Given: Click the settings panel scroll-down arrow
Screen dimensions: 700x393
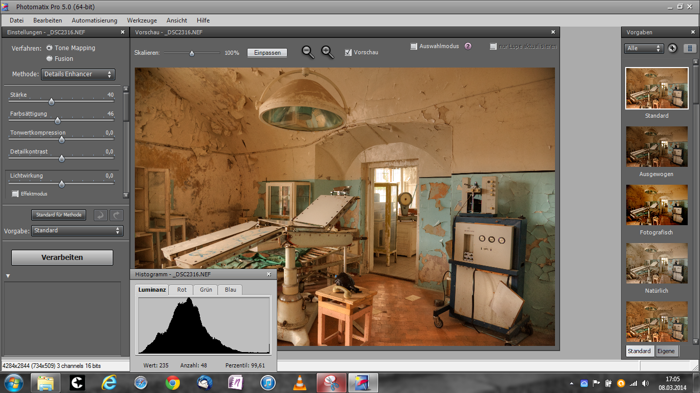Looking at the screenshot, I should (x=126, y=195).
